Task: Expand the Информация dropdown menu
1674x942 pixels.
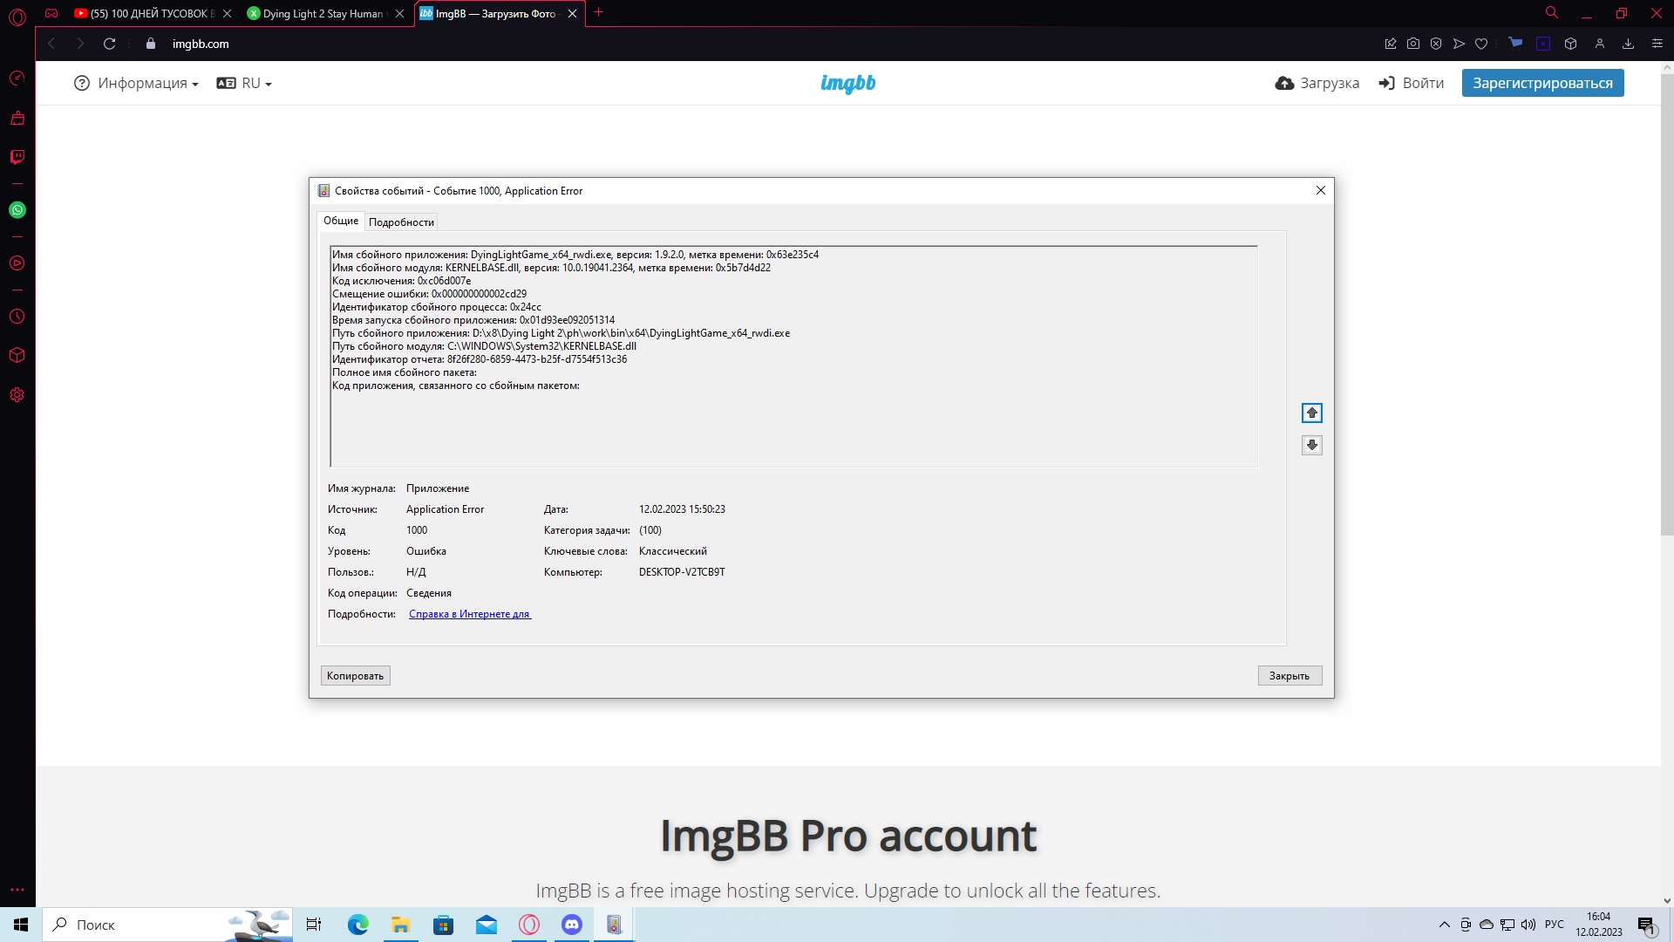Action: [x=137, y=83]
